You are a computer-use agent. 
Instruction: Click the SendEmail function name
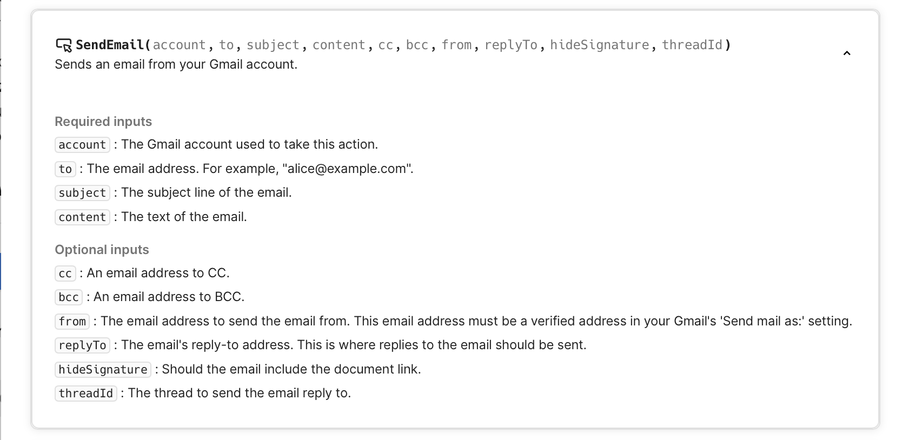point(110,45)
